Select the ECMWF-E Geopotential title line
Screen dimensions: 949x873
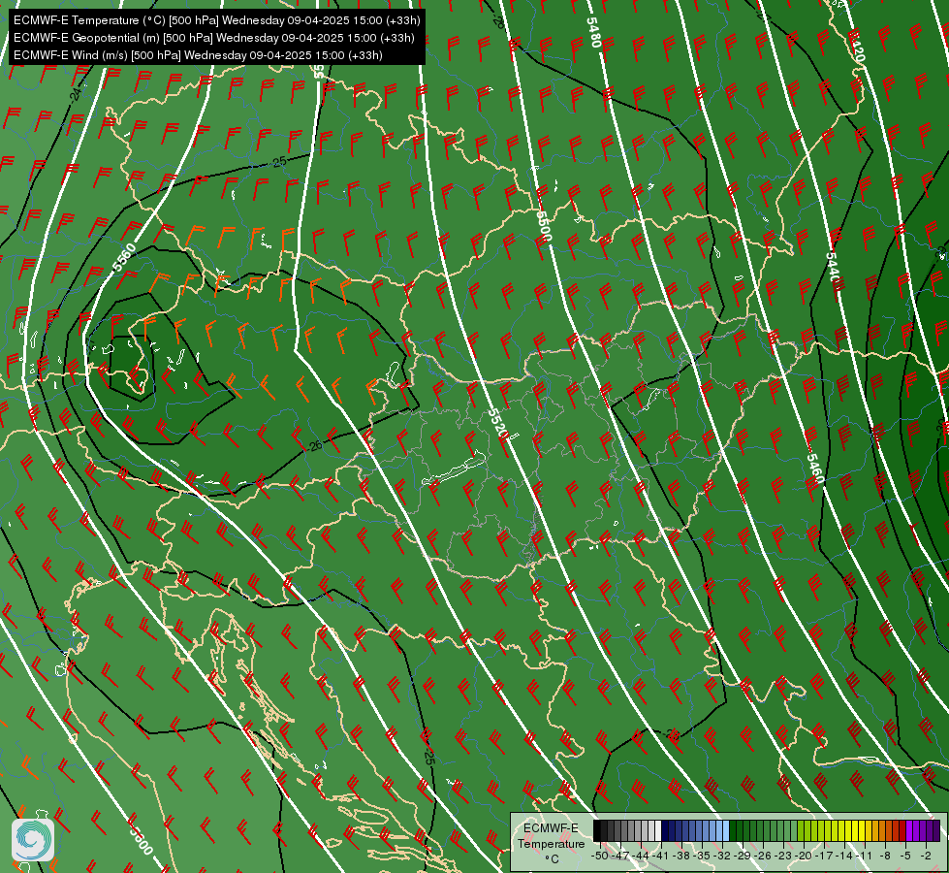213,38
